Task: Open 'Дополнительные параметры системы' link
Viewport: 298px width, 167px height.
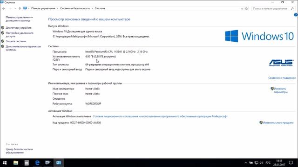Action: pyautogui.click(x=23, y=48)
